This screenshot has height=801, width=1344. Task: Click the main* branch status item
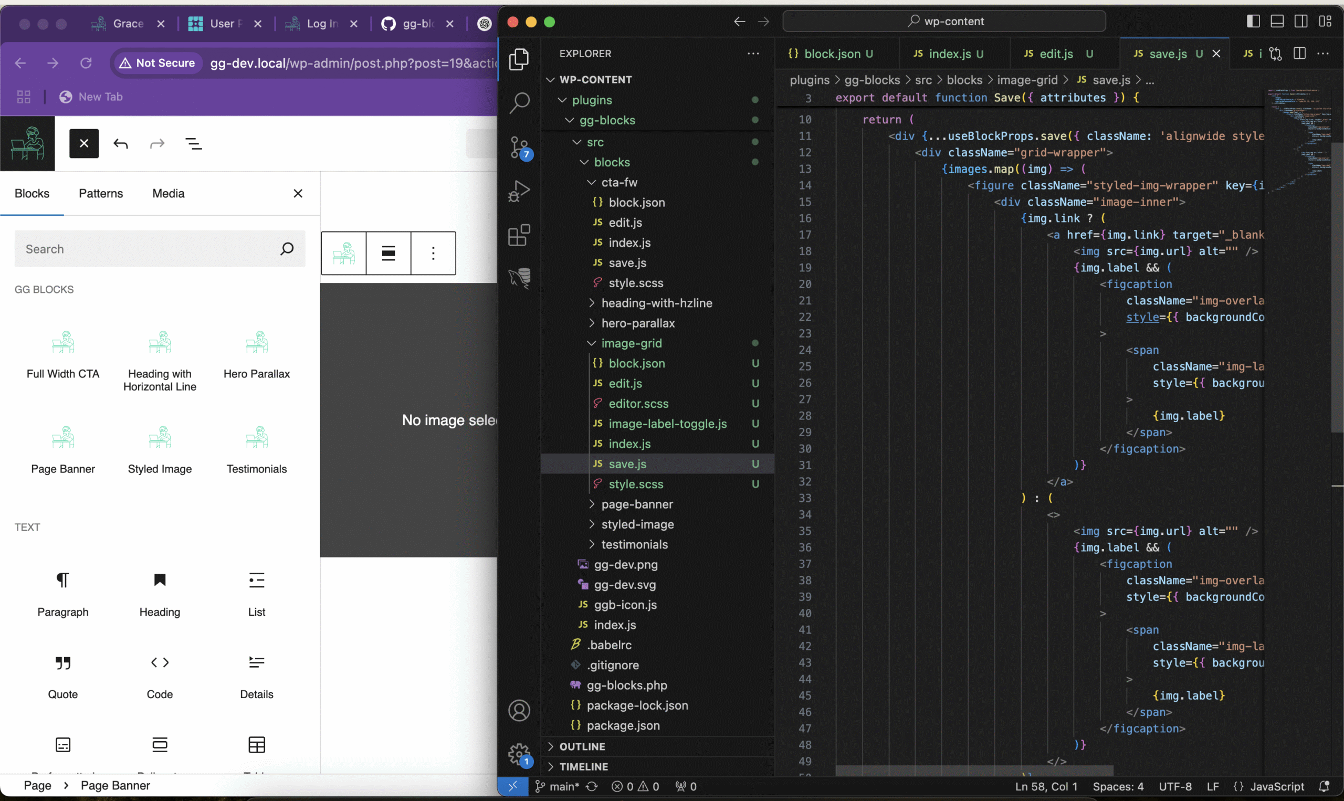557,786
